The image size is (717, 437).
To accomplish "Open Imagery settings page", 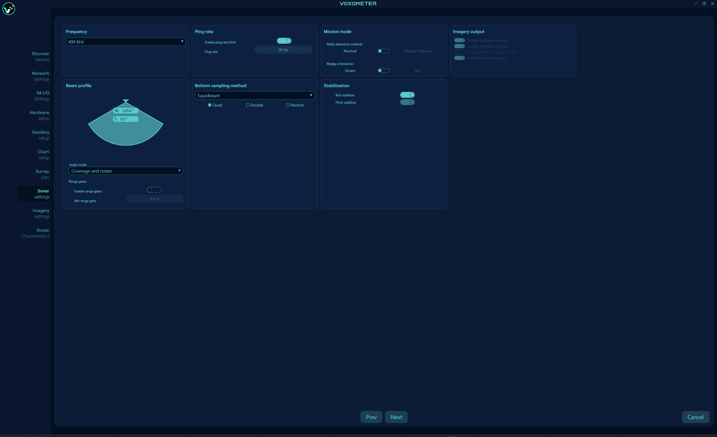I will pos(41,213).
